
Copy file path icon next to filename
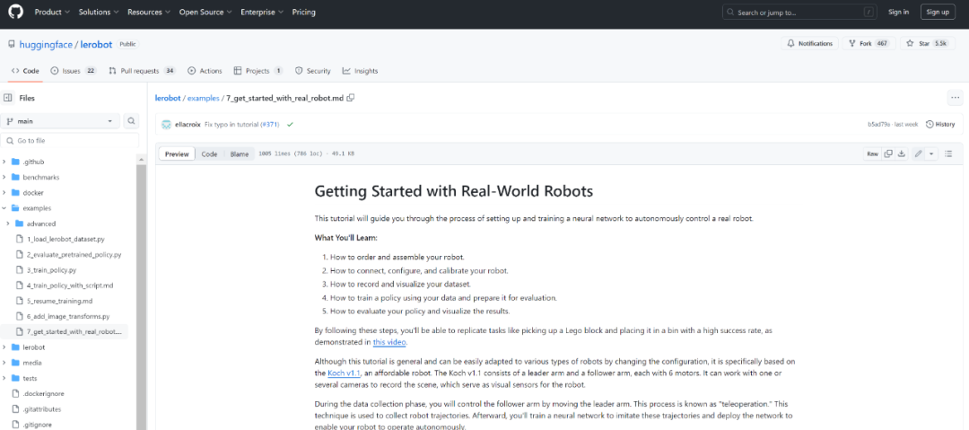[351, 98]
